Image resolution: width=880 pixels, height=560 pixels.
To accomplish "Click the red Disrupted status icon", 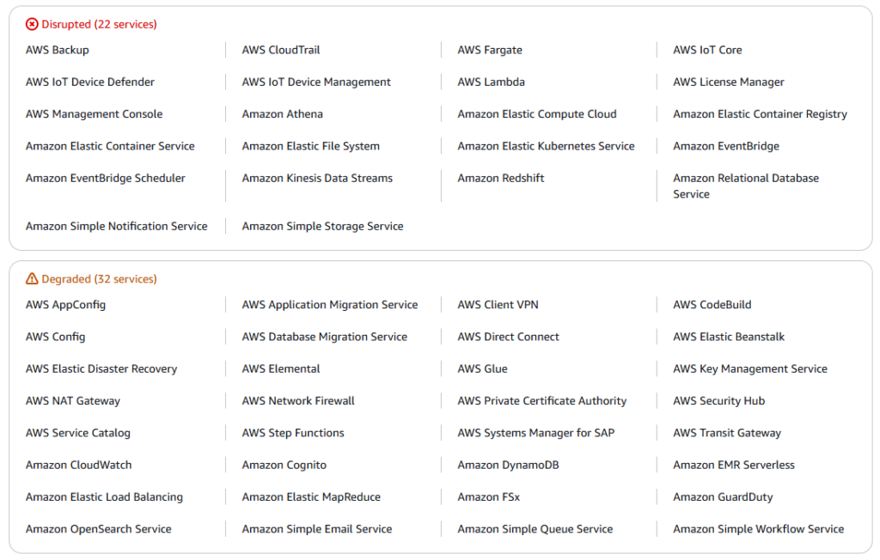I will click(32, 25).
